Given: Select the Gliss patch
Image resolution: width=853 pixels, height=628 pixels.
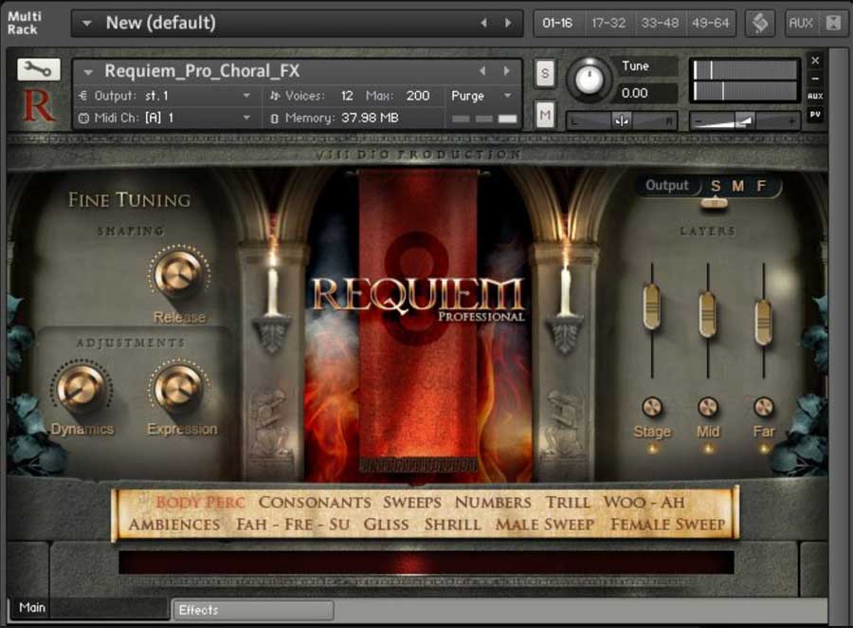Looking at the screenshot, I should pyautogui.click(x=387, y=525).
